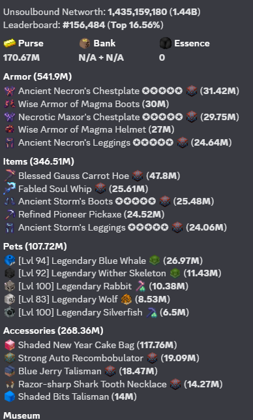Viewport: 253px width, 420px height.
Task: Click the black Essence icon
Action: click(165, 43)
